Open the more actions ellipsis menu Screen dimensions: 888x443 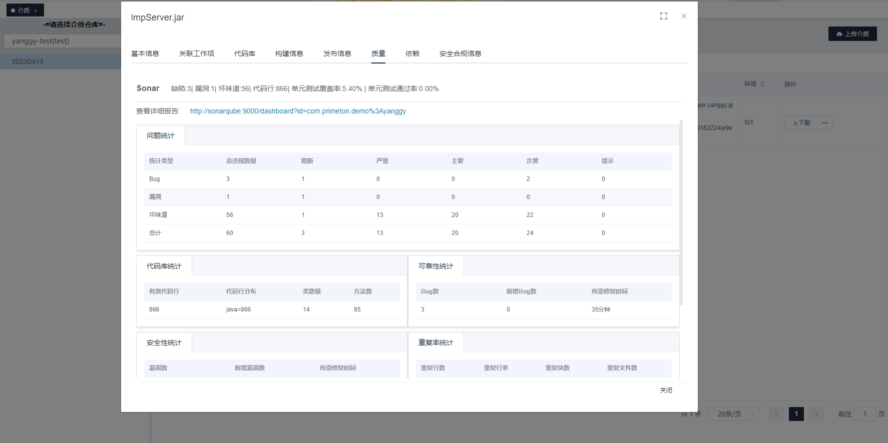824,123
